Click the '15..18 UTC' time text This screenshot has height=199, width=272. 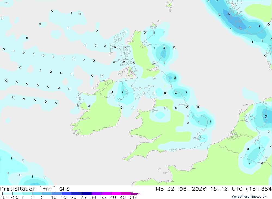point(227,189)
